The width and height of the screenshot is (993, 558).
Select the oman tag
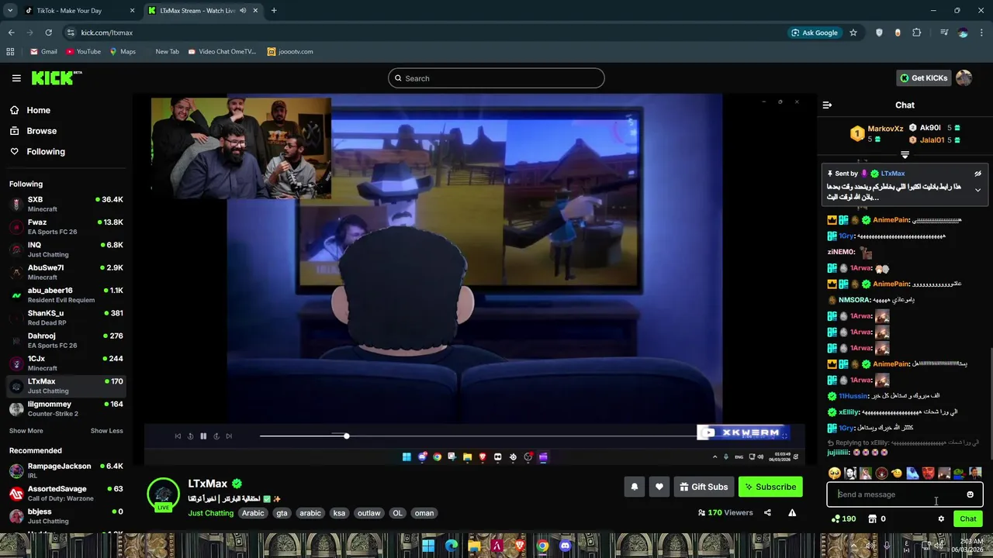point(424,513)
